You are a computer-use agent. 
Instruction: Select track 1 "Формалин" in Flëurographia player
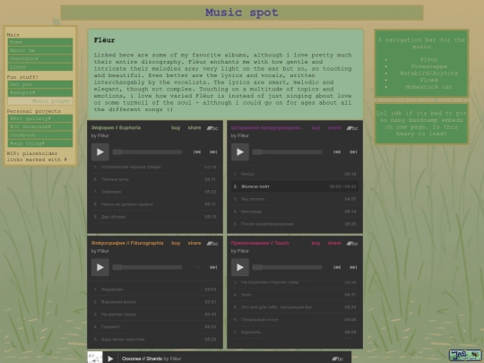tap(155, 290)
